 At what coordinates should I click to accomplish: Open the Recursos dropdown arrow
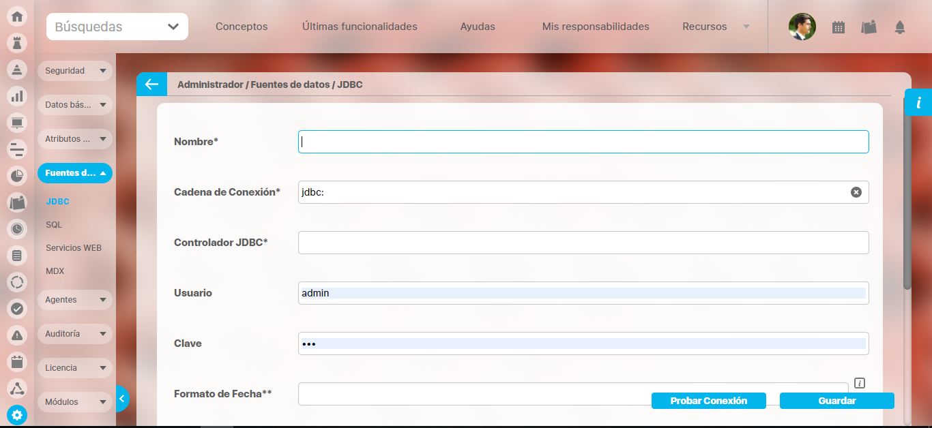coord(746,27)
